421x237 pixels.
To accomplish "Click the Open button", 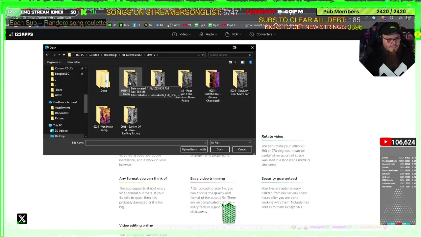I will click(x=220, y=149).
